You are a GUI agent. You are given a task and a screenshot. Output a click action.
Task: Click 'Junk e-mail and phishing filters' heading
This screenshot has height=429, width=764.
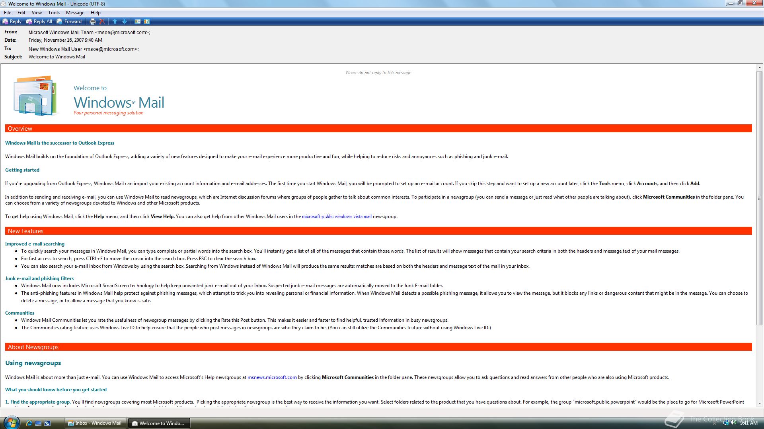click(x=39, y=278)
